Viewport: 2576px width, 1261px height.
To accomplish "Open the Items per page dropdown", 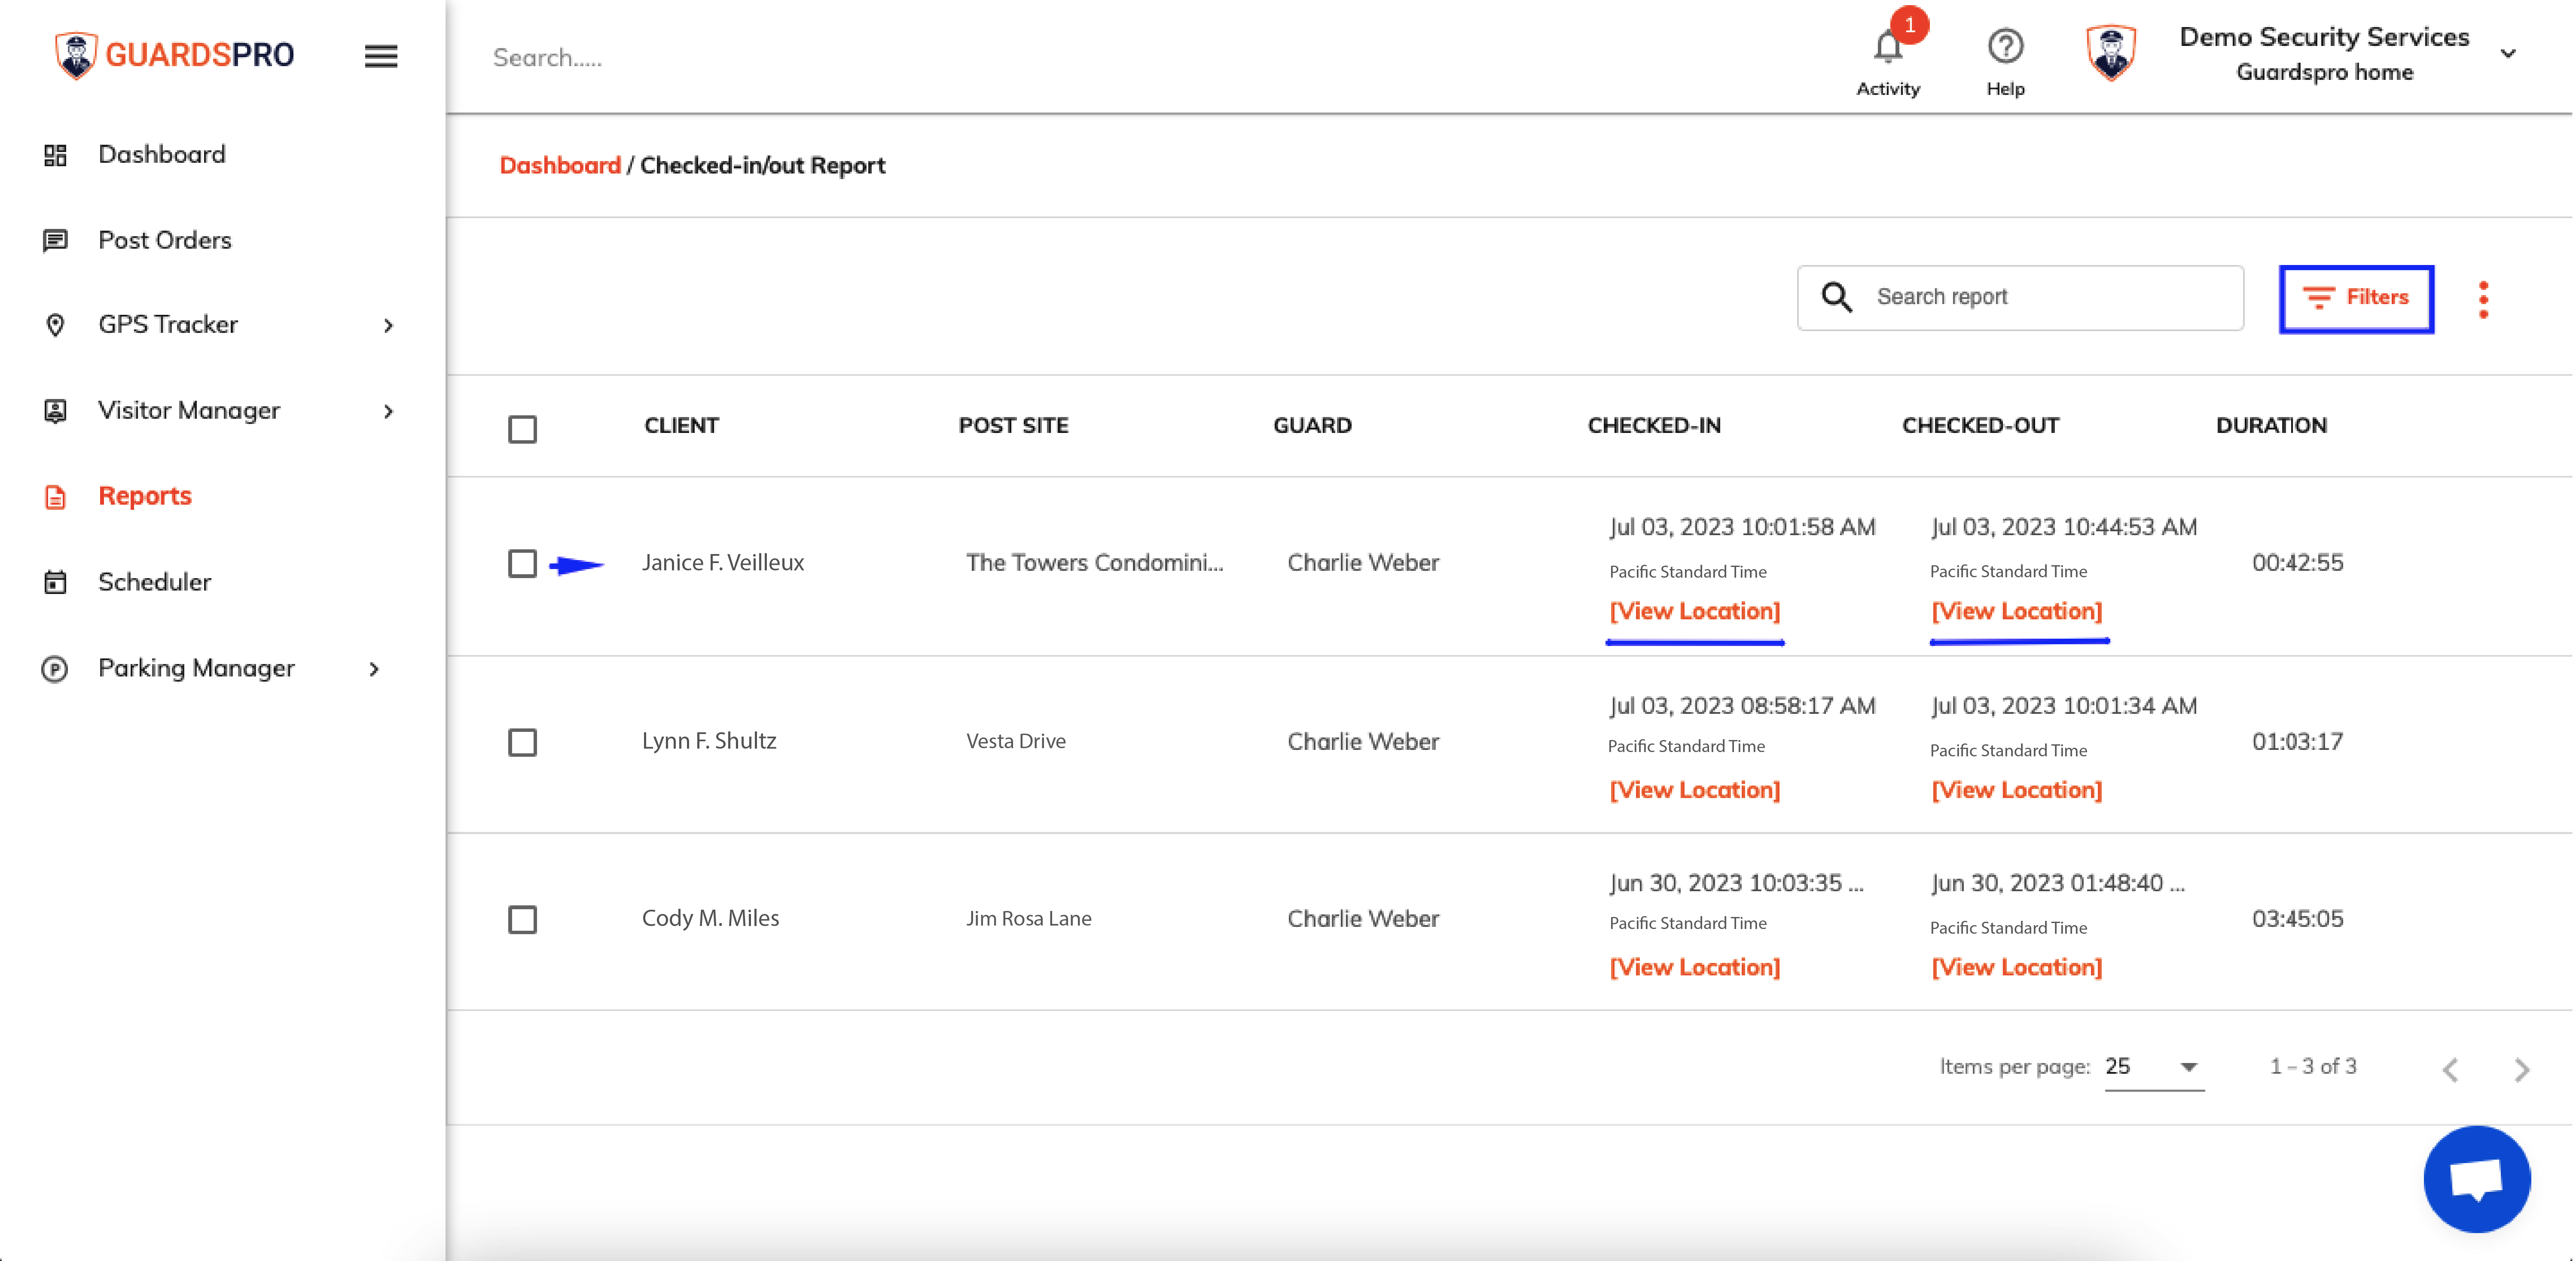I will [2155, 1066].
